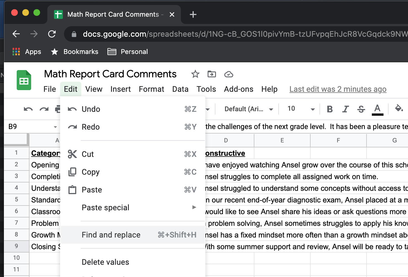
Task: Click the toolbar undo arrow
Action: pyautogui.click(x=28, y=109)
